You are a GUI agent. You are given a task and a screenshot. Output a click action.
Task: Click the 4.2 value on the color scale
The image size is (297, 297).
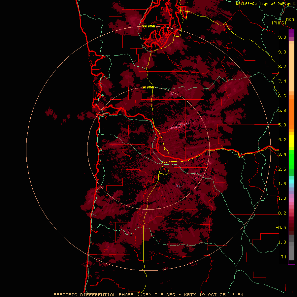point(282,140)
